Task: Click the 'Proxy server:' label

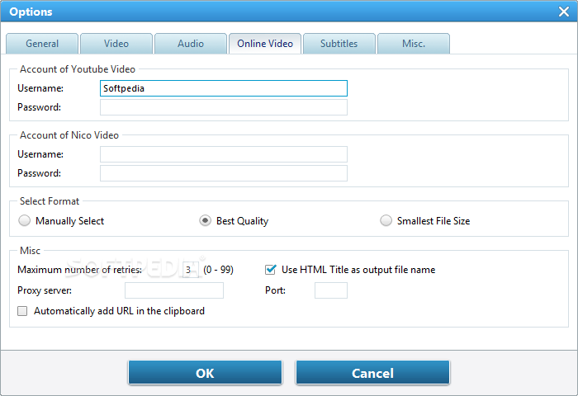Action: click(45, 290)
